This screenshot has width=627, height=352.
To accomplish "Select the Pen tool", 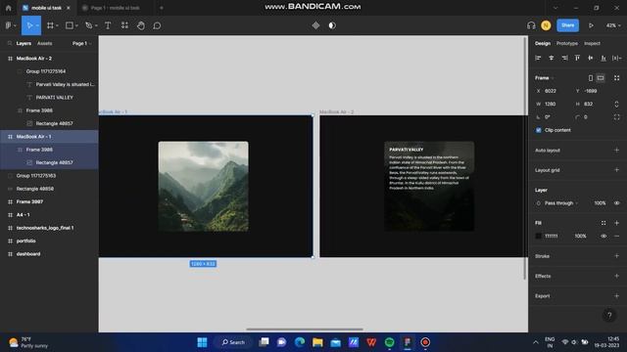I will (x=89, y=25).
